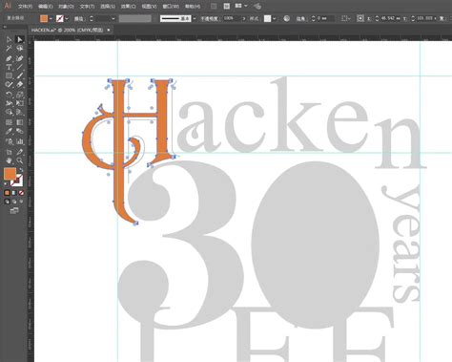Switch to the HACKEN.ai document tab
Viewport: 452px width, 362px height.
click(x=67, y=30)
